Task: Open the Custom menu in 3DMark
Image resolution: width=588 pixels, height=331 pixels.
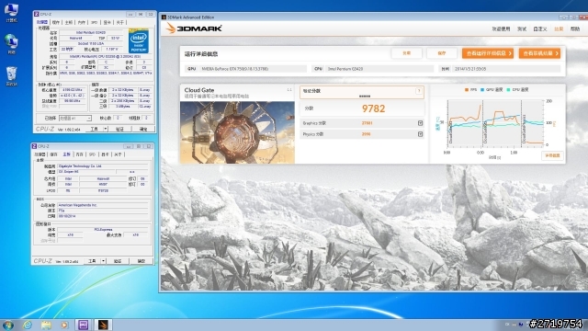Action: click(540, 29)
